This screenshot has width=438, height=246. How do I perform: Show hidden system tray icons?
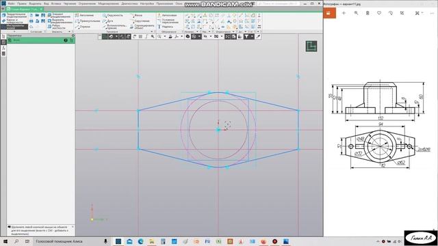coord(378,241)
